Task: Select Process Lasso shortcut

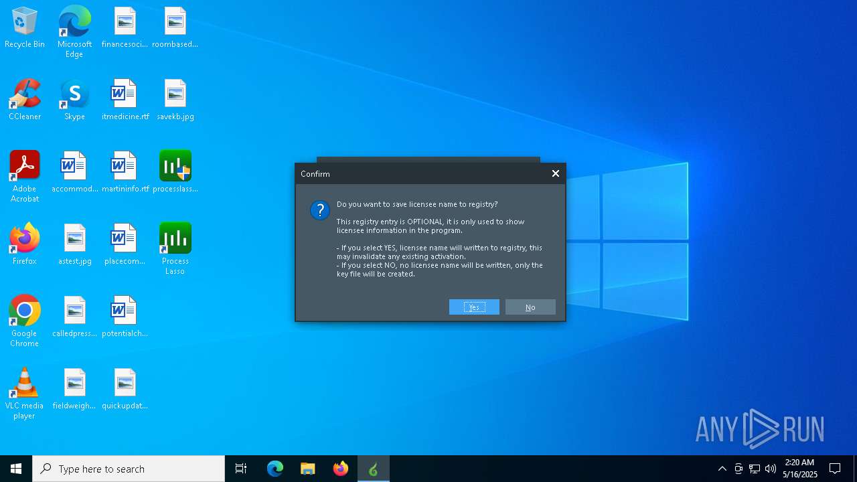Action: 175,249
